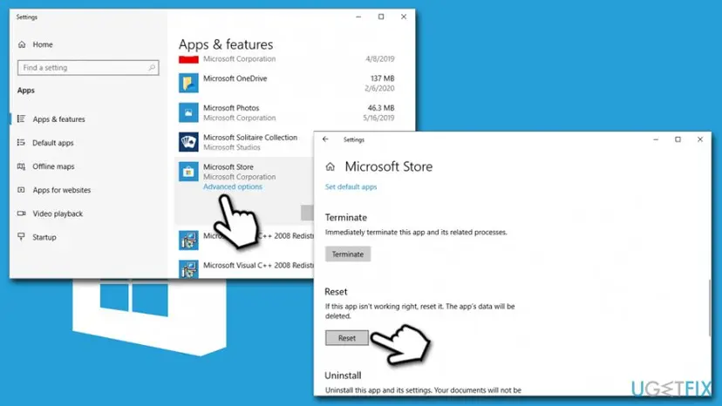Select the Microsoft OneDrive entry name
This screenshot has width=722, height=406.
click(x=235, y=78)
